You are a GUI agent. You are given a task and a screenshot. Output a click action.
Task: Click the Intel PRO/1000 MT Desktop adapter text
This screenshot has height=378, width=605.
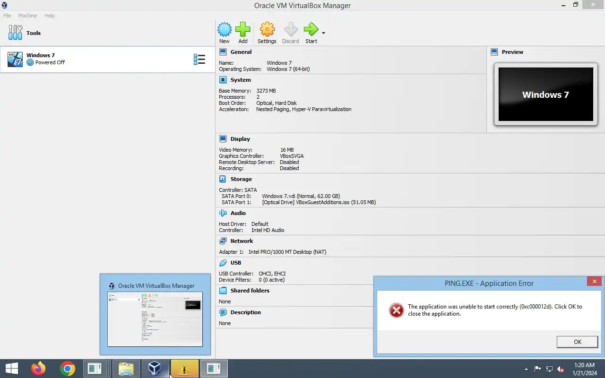tap(287, 252)
